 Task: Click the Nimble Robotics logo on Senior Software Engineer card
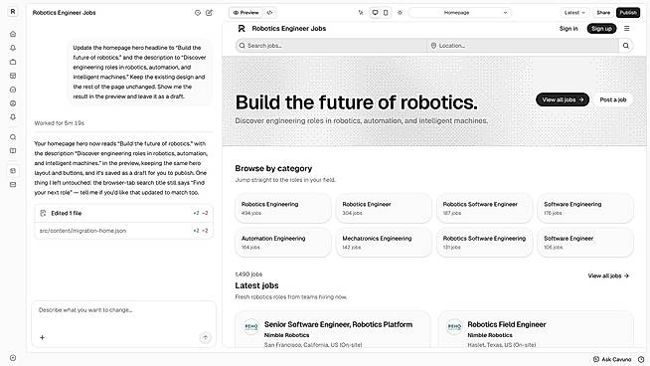click(x=251, y=326)
